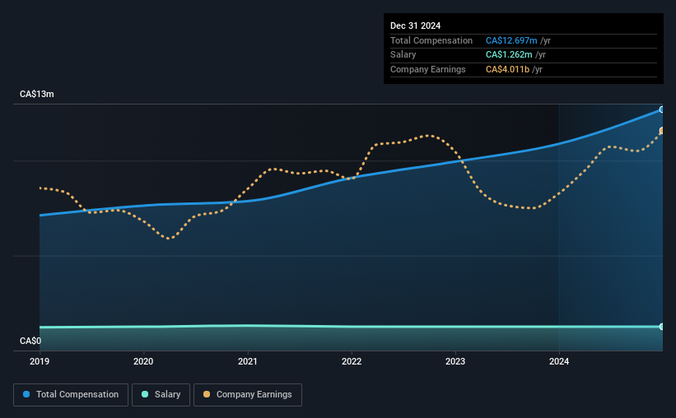
Task: Select the 2024 x-axis label
Action: pos(559,361)
